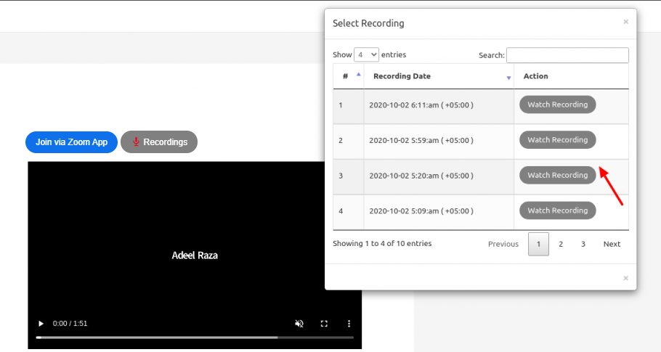Click the Join via Zoom App button

click(71, 142)
